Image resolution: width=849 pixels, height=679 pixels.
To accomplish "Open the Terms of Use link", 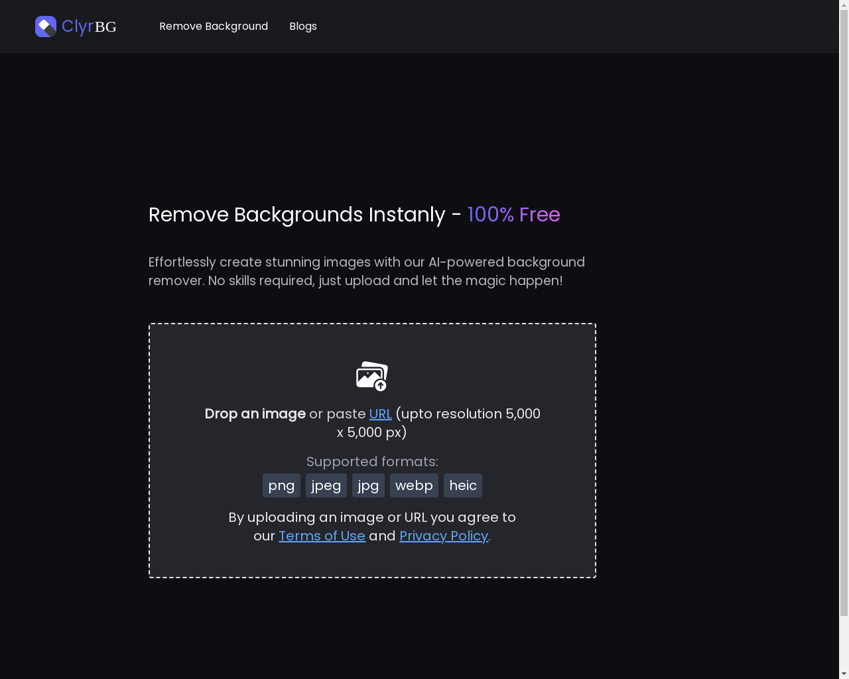I will click(x=322, y=536).
